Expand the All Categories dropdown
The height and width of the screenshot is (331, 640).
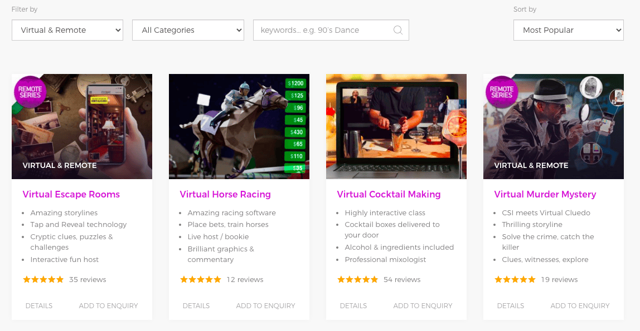[188, 31]
